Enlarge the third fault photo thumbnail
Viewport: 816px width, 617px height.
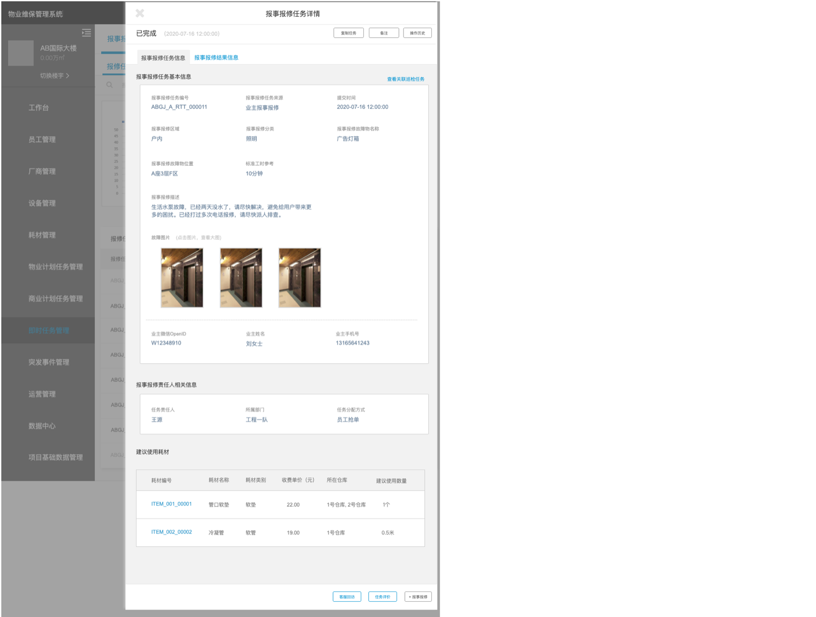[x=300, y=278]
